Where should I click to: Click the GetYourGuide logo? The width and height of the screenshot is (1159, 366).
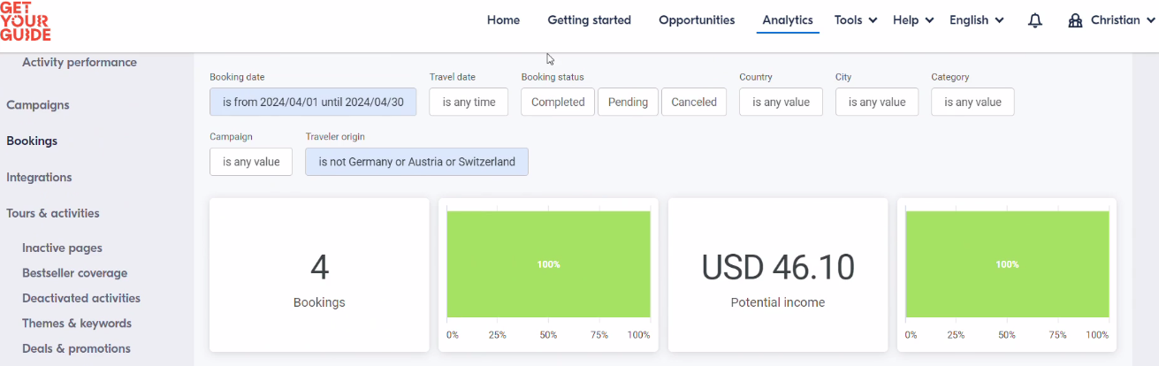[25, 20]
